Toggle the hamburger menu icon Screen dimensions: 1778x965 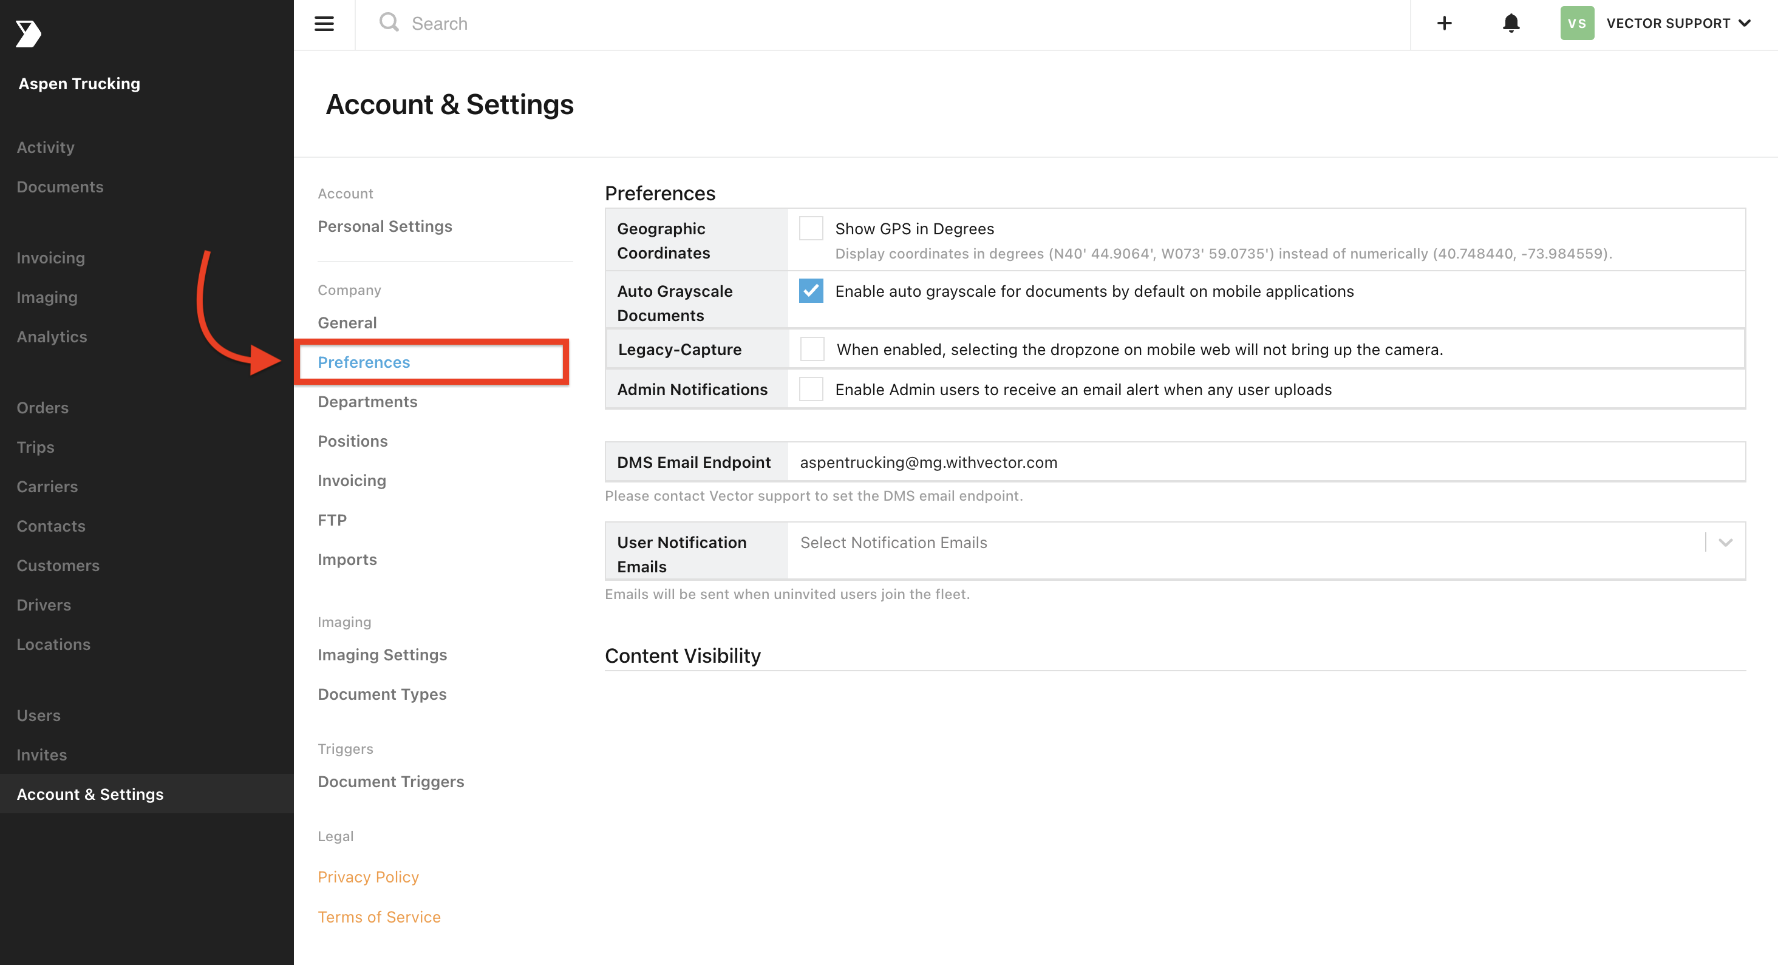[324, 24]
